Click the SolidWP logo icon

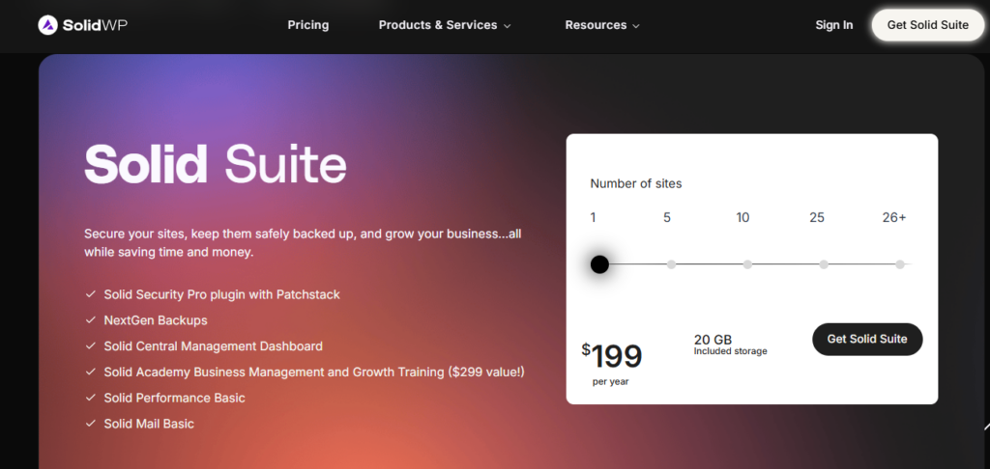tap(48, 25)
